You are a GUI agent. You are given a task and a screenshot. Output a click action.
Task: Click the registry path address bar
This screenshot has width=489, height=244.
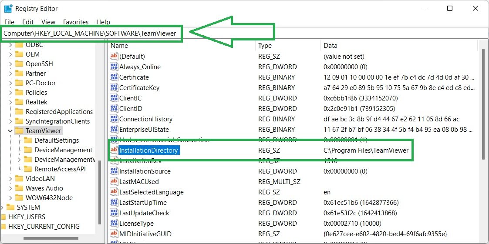tap(245, 33)
